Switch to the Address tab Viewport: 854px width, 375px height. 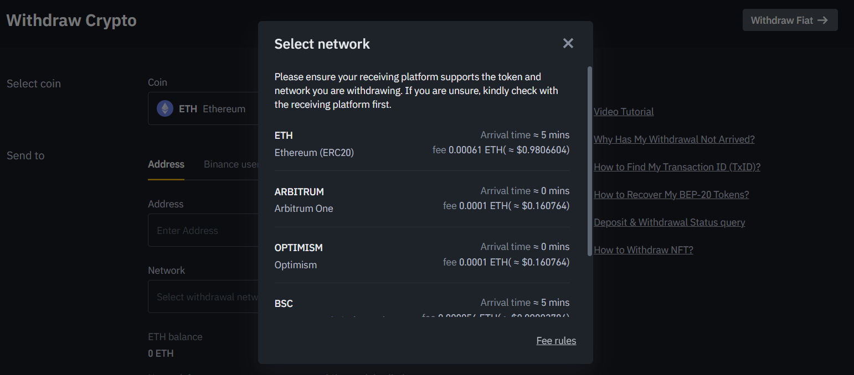coord(166,164)
